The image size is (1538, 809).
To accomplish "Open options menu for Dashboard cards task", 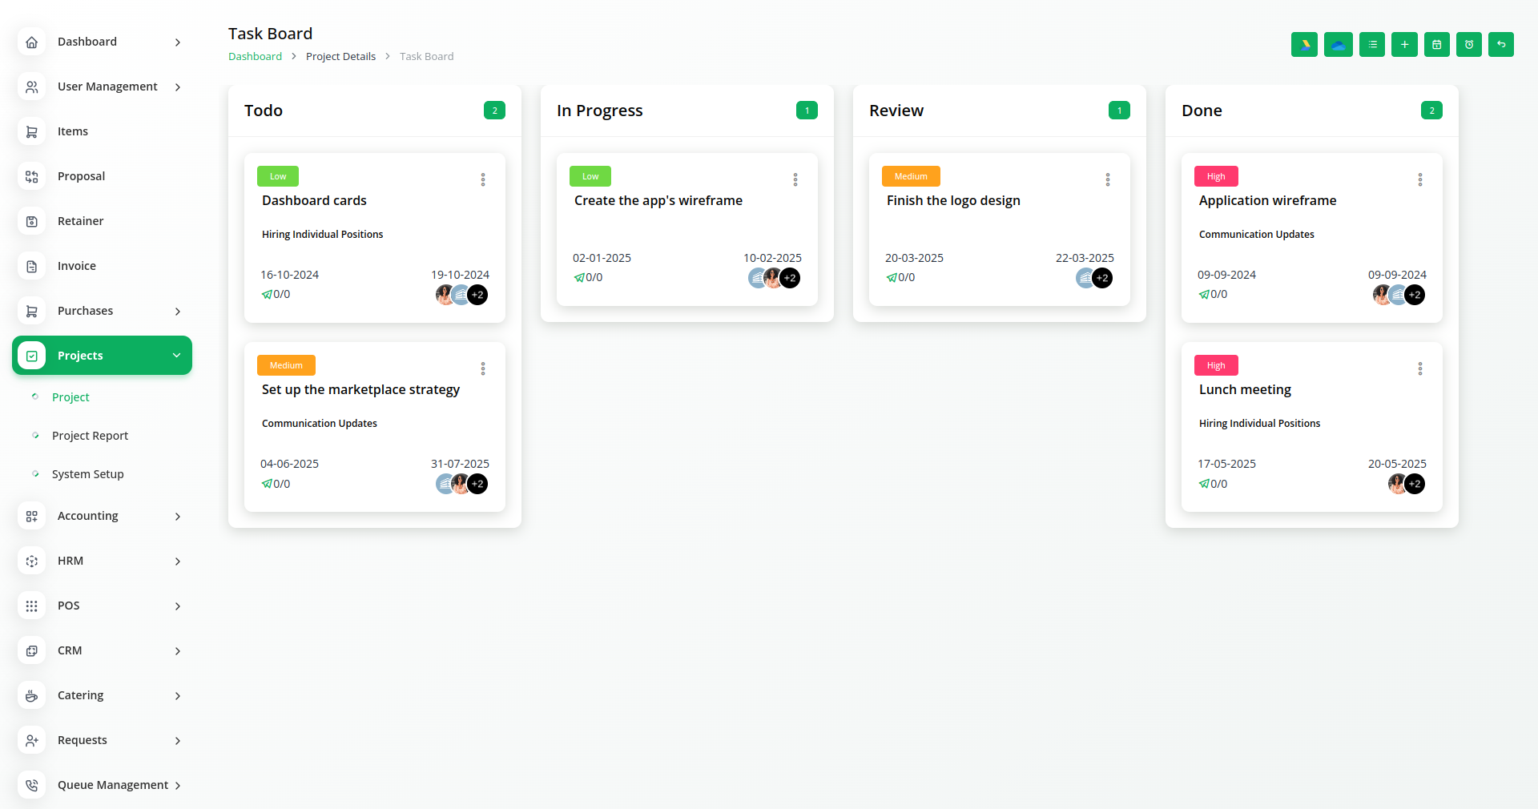I will [x=483, y=179].
